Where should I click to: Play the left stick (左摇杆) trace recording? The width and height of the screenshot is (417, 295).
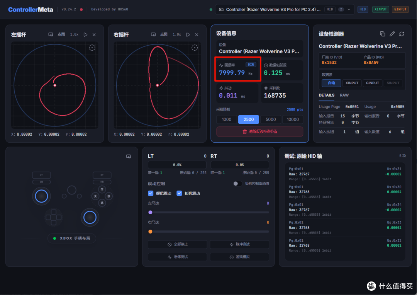click(85, 35)
